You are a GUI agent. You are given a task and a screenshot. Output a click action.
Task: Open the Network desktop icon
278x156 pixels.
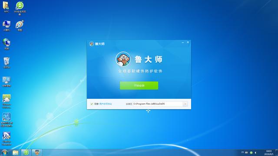7,44
